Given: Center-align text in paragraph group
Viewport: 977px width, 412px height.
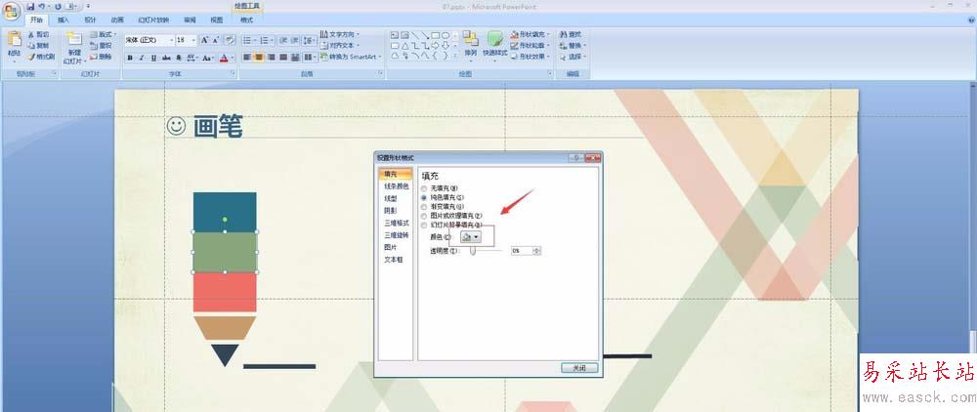Looking at the screenshot, I should click(259, 58).
